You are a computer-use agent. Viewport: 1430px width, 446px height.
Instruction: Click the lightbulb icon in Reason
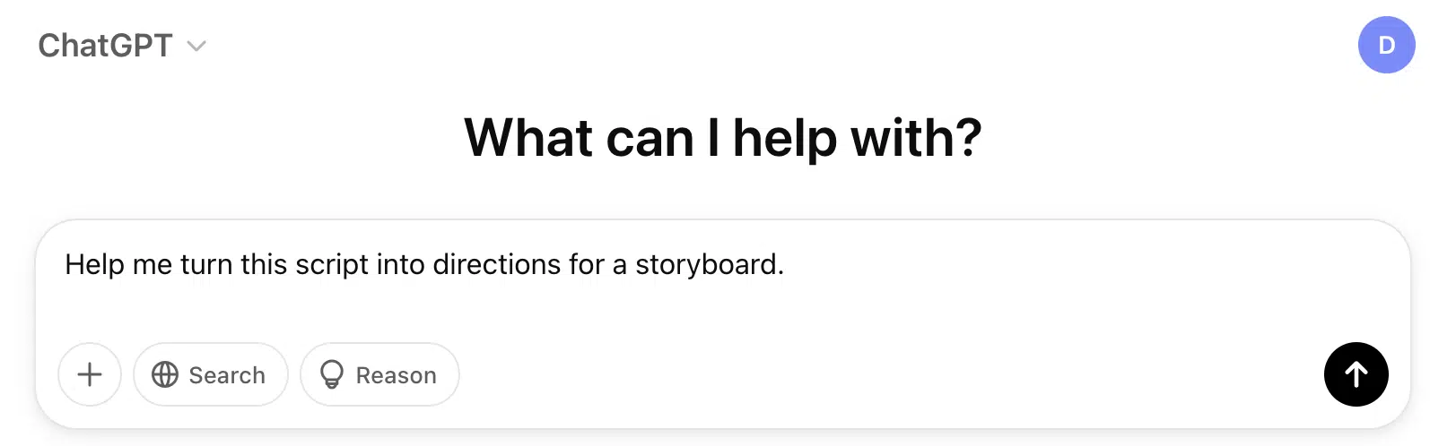[x=332, y=374]
